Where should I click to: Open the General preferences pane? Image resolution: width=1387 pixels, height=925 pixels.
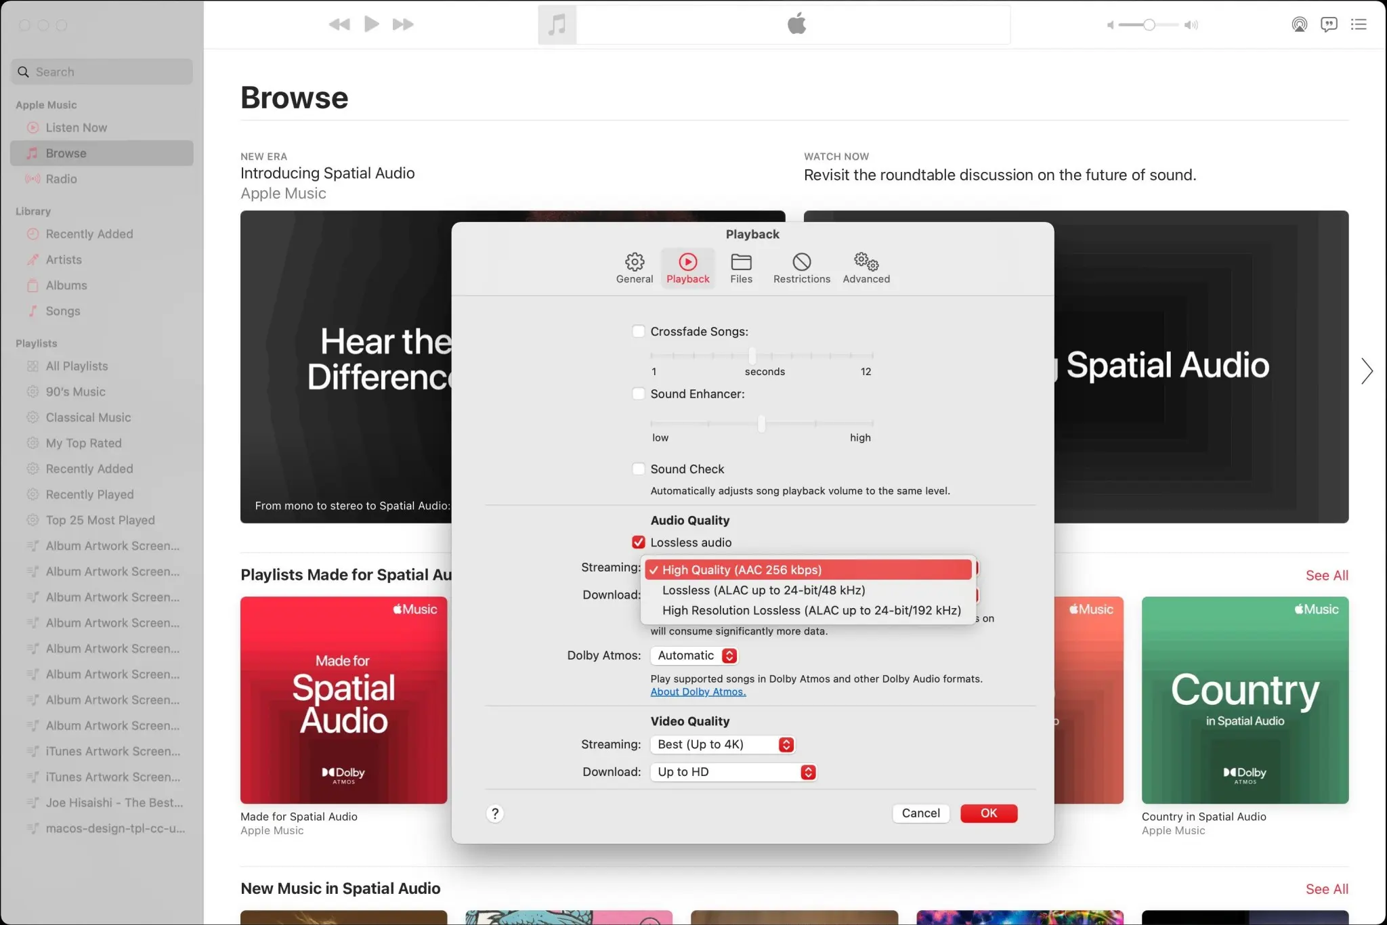(x=634, y=268)
